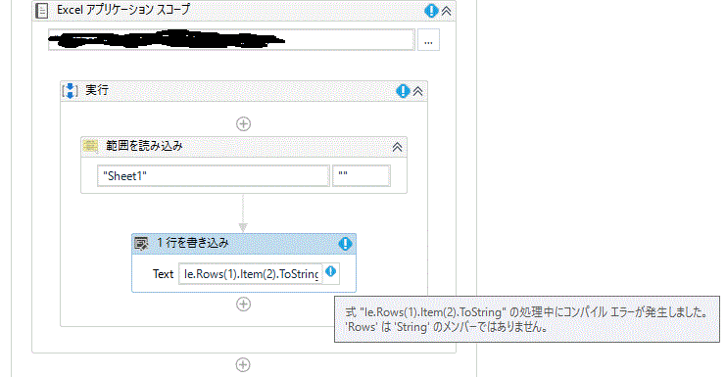Viewport: 726px width, 377px height.
Task: Click the 1 行を書き込み activity icon
Action: 141,243
